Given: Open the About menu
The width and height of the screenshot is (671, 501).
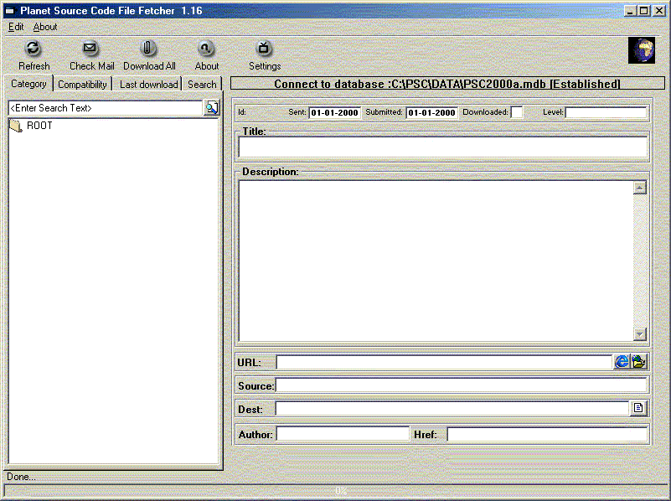Looking at the screenshot, I should click(45, 27).
